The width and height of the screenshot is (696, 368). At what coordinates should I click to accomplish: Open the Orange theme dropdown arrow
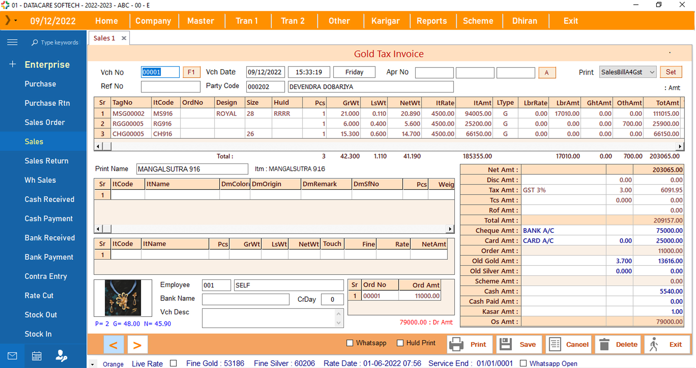93,364
